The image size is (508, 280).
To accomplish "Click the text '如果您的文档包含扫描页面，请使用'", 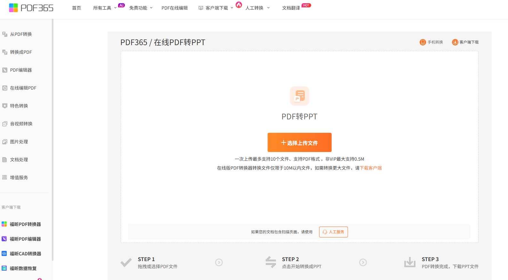I will pyautogui.click(x=282, y=232).
